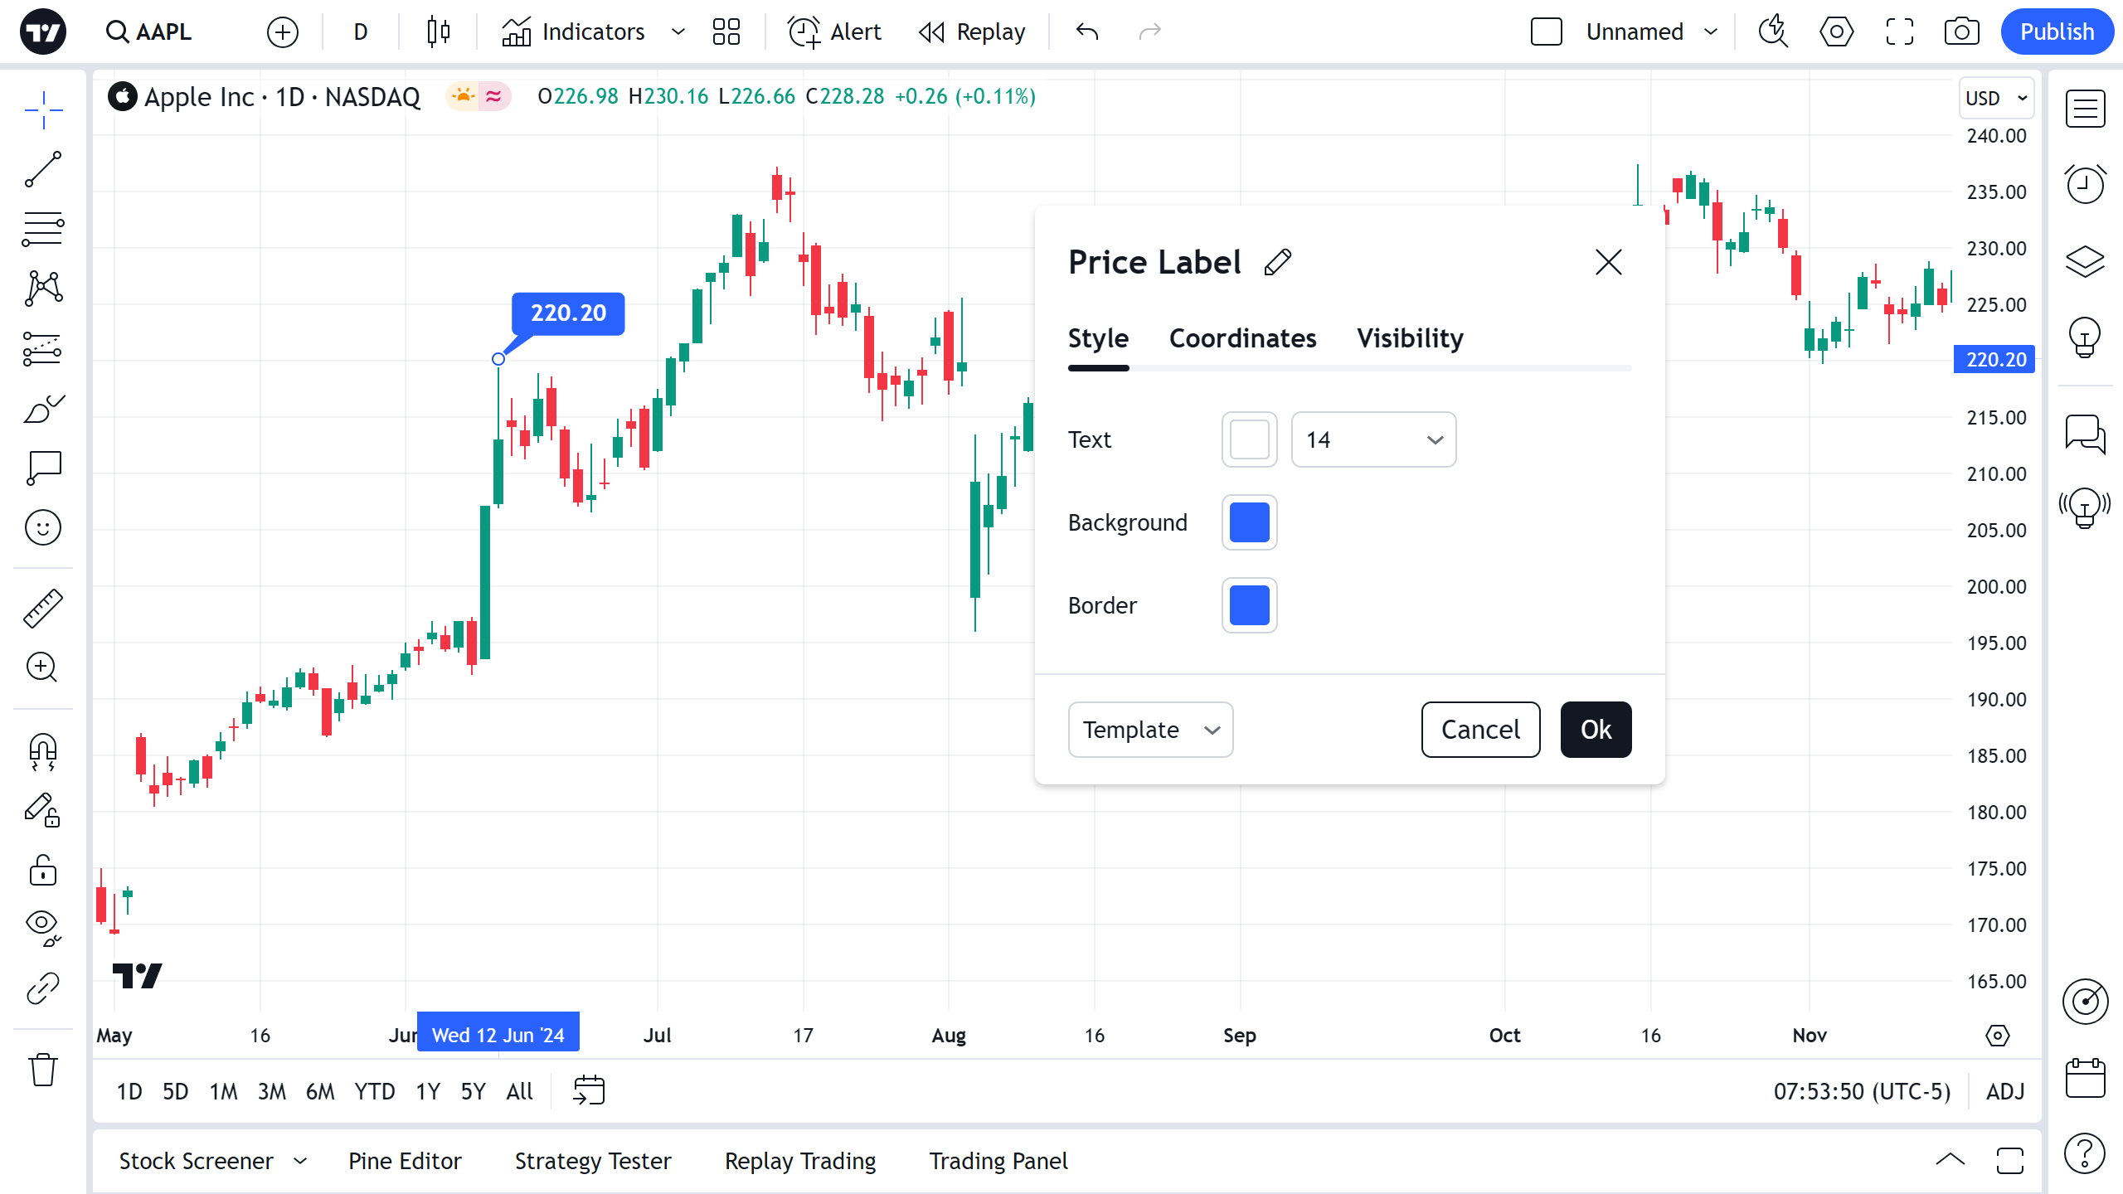Click the trash remove drawings icon
This screenshot has height=1194, width=2123.
pos(43,1070)
